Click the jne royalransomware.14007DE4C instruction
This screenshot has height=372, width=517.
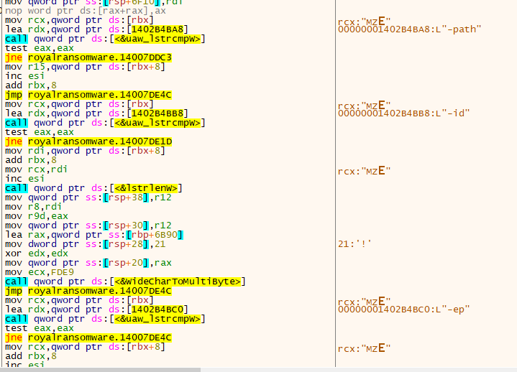(88, 338)
